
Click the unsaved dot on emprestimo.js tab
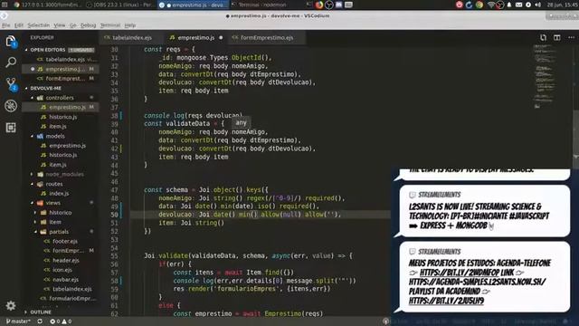221,37
